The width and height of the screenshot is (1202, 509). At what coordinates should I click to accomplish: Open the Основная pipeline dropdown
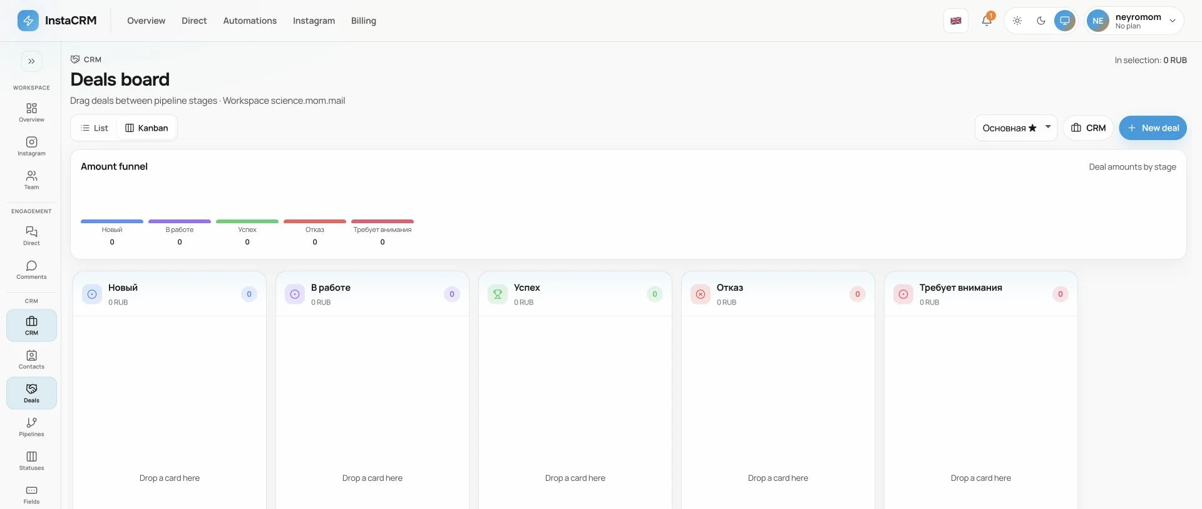pos(1016,128)
